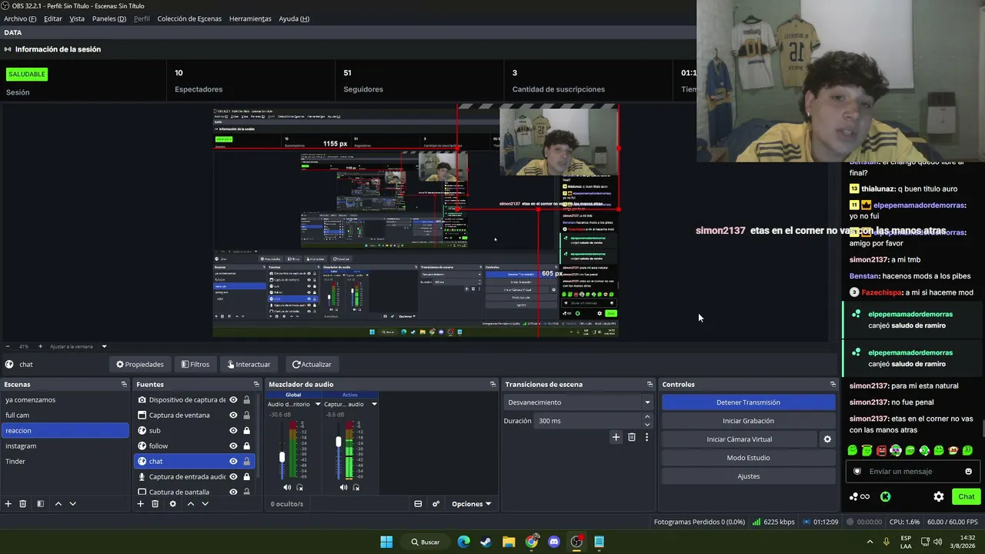Adjust the Audio del escritorio volume slider

click(282, 456)
